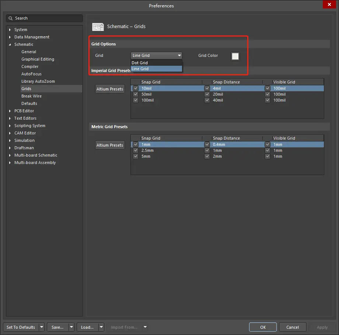Viewport: 339px width, 335px height.
Task: Toggle checkbox for 5mm snap grid
Action: click(x=136, y=156)
